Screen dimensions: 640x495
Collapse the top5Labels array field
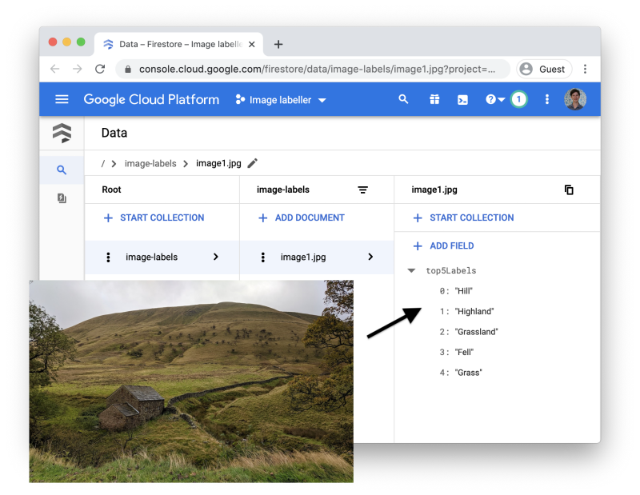click(411, 271)
